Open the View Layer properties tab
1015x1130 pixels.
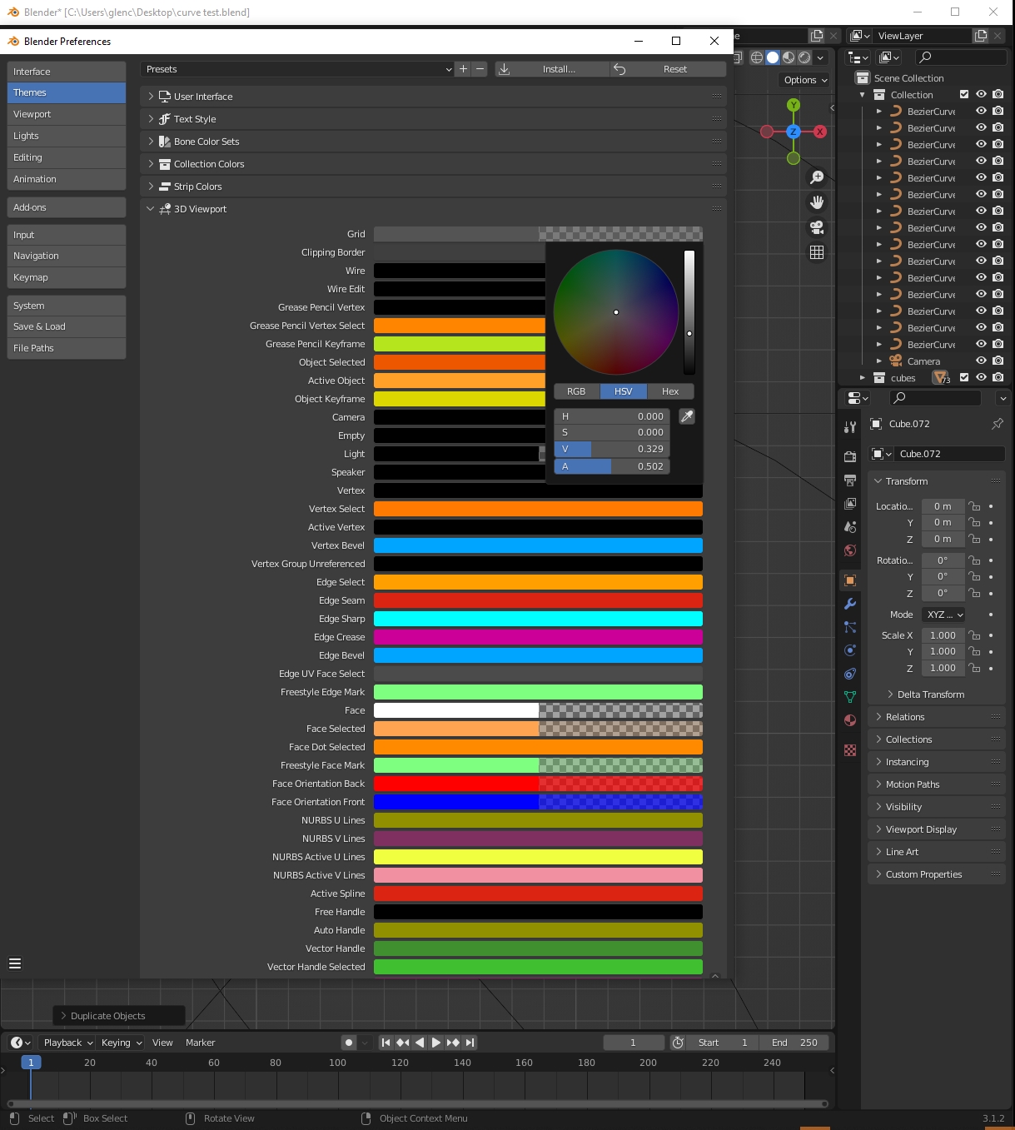point(850,504)
